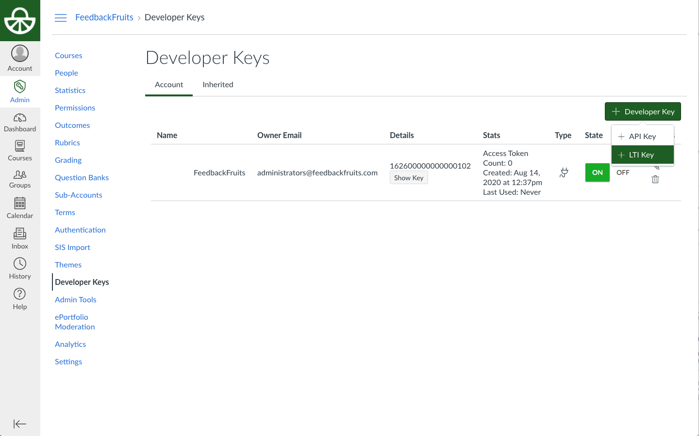Image resolution: width=699 pixels, height=436 pixels.
Task: Click the administrators@feedbackfruits.com email
Action: 317,173
